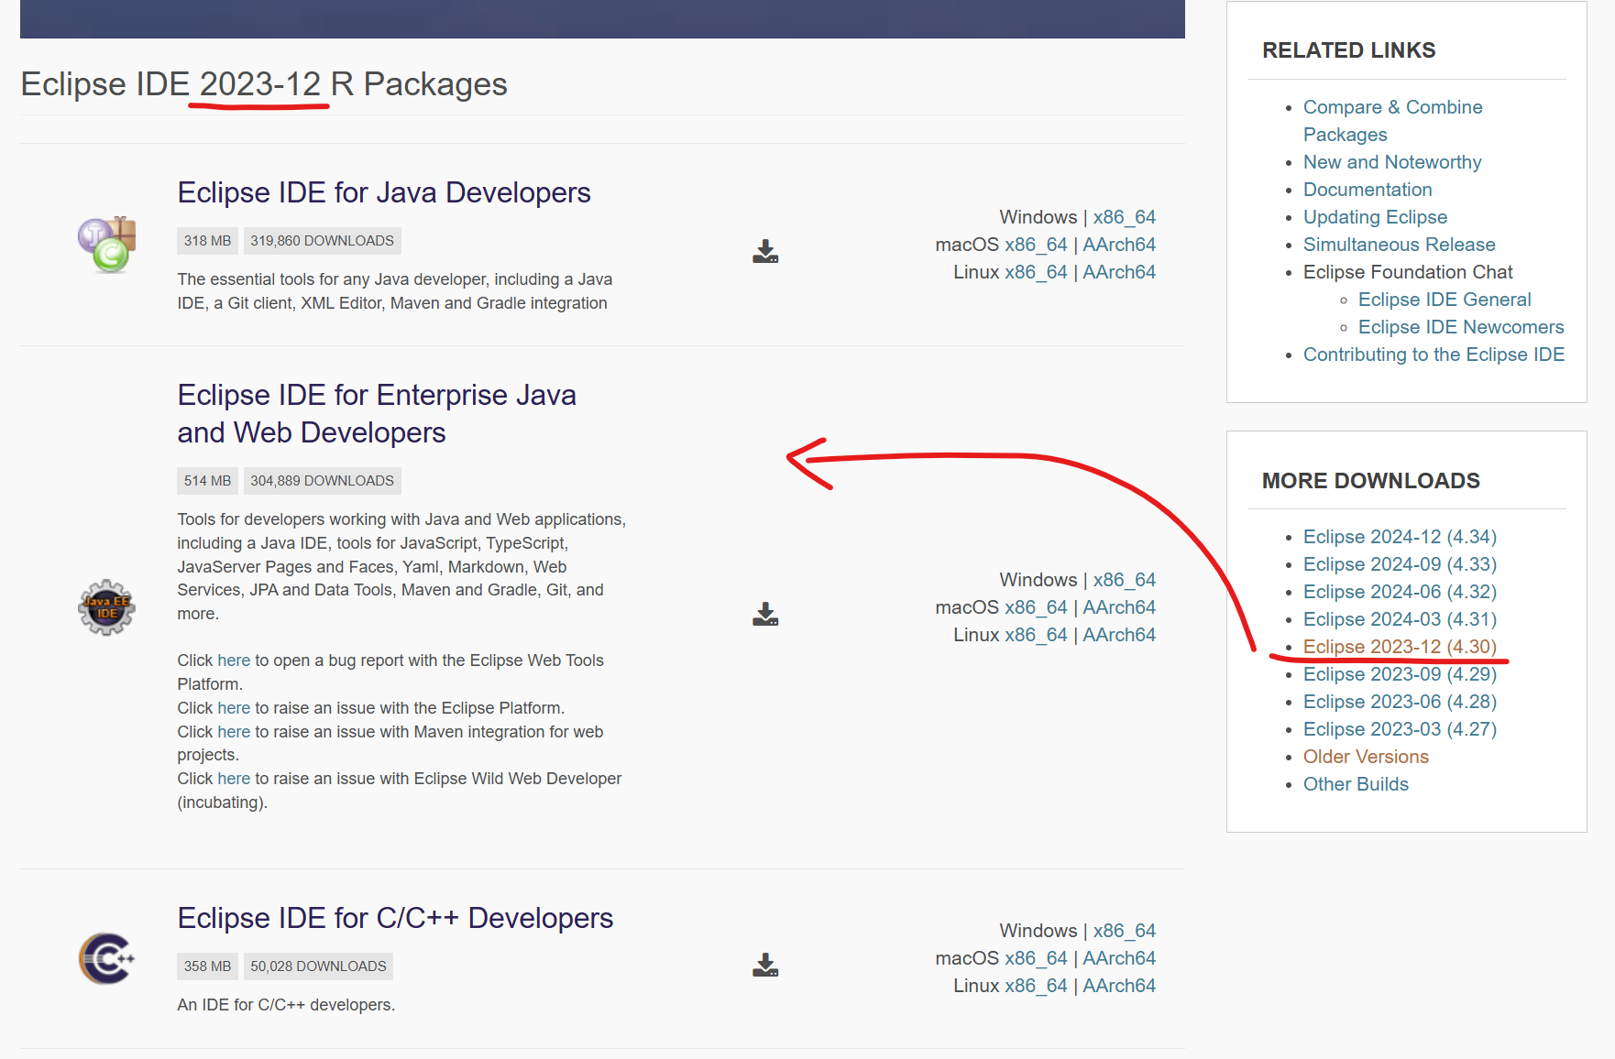Click the RELATED LINKS heading

pos(1349,50)
